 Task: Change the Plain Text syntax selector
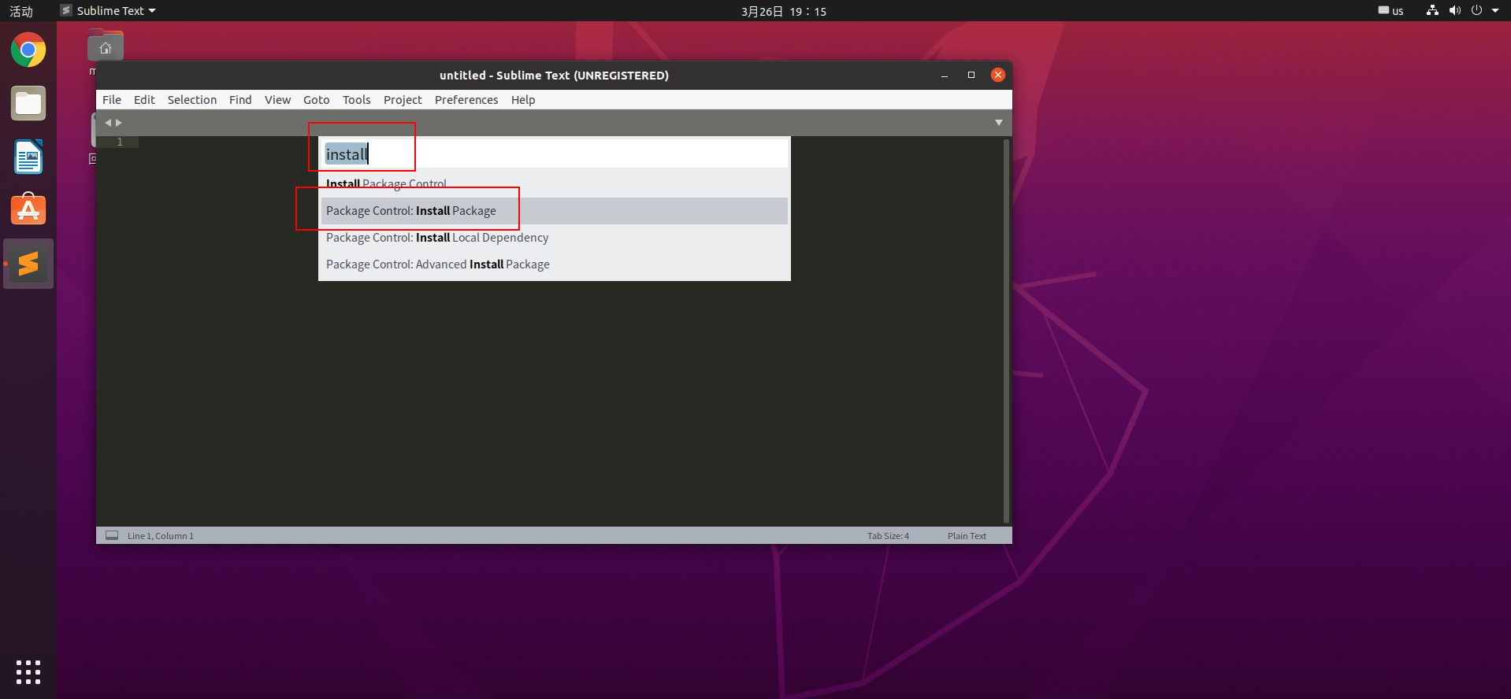click(967, 536)
